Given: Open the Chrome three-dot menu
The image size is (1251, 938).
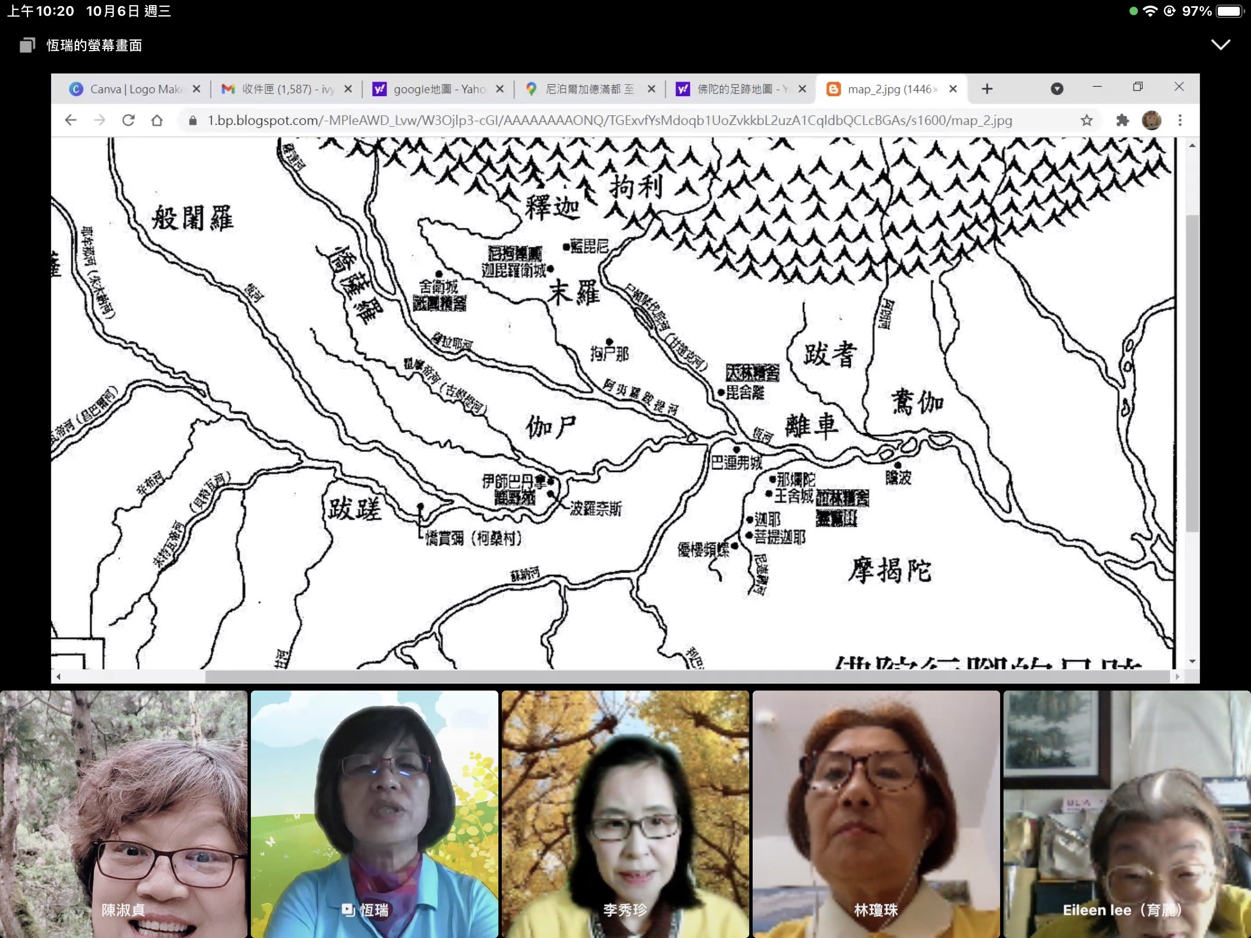Looking at the screenshot, I should [x=1180, y=120].
